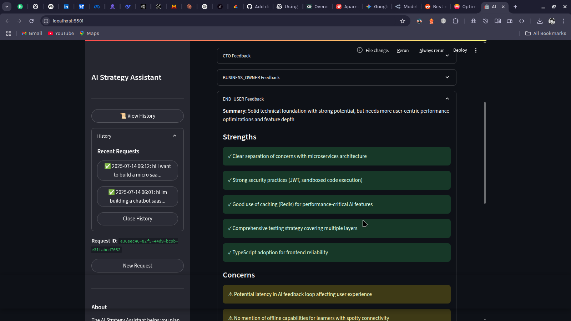Bookmark this page with the star icon
Image resolution: width=571 pixels, height=321 pixels.
point(403,21)
